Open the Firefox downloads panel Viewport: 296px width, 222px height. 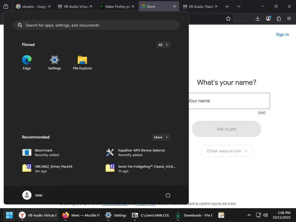pyautogui.click(x=258, y=18)
